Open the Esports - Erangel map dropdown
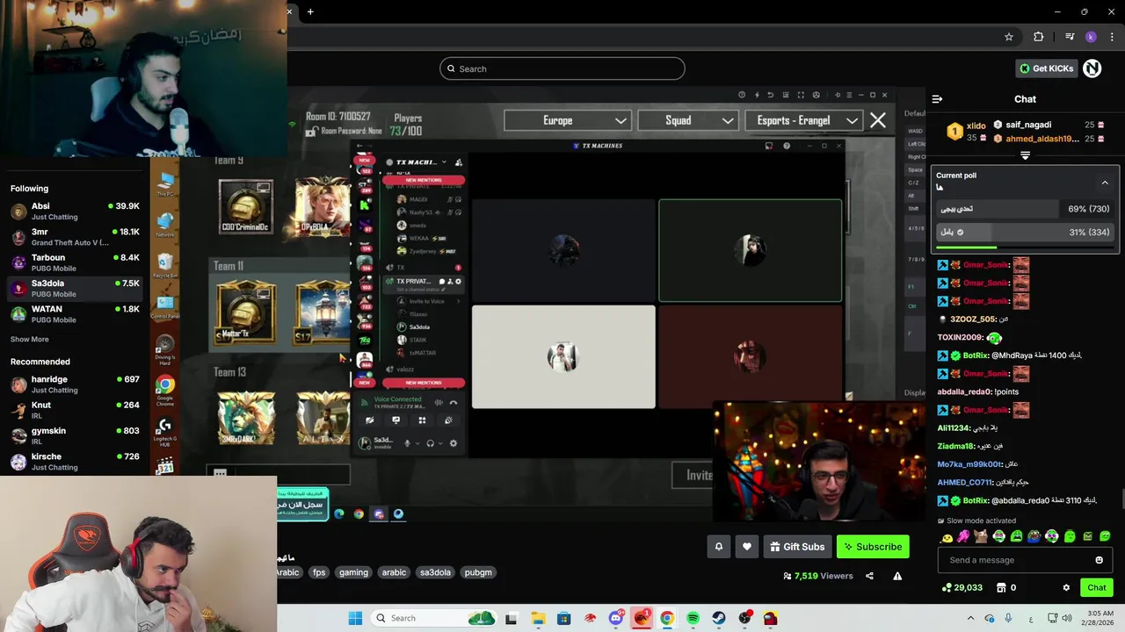 point(803,120)
